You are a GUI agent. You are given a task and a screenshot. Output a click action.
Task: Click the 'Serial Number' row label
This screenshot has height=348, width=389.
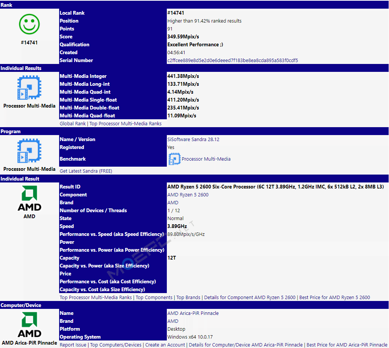(x=76, y=60)
